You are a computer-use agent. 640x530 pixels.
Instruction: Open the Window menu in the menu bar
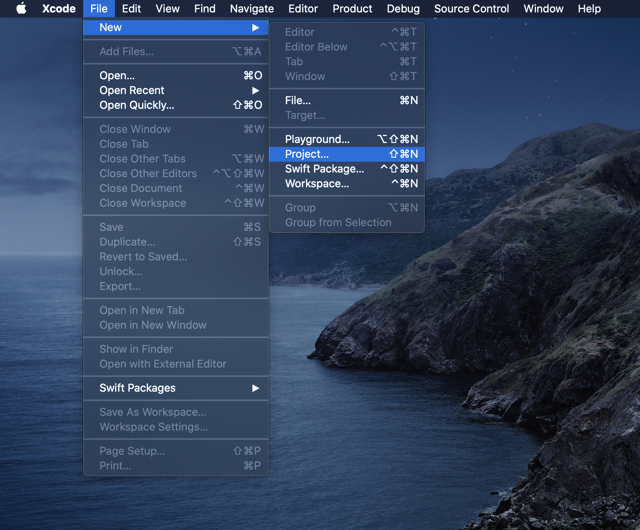click(543, 9)
